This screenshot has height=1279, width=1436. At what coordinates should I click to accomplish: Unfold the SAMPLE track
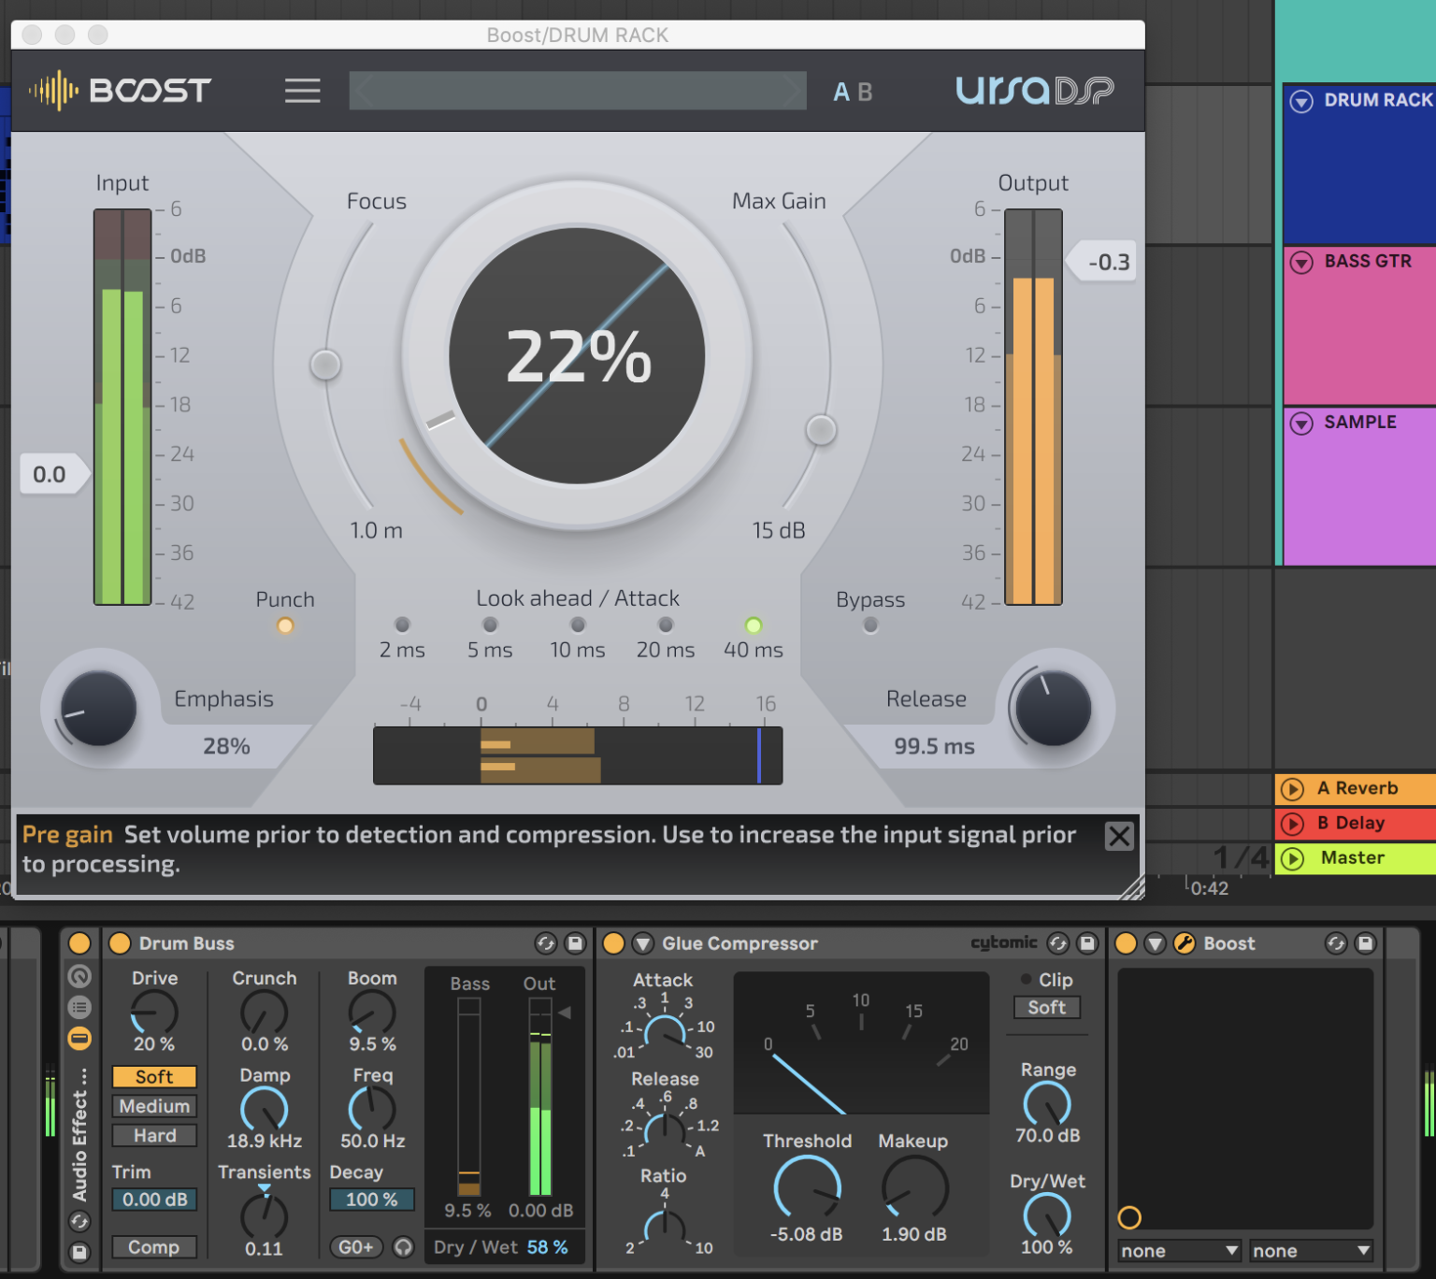1301,424
